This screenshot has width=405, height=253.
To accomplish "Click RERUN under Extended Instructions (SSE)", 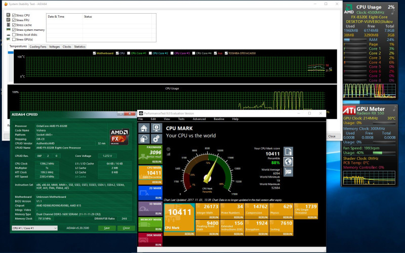I will click(238, 234).
